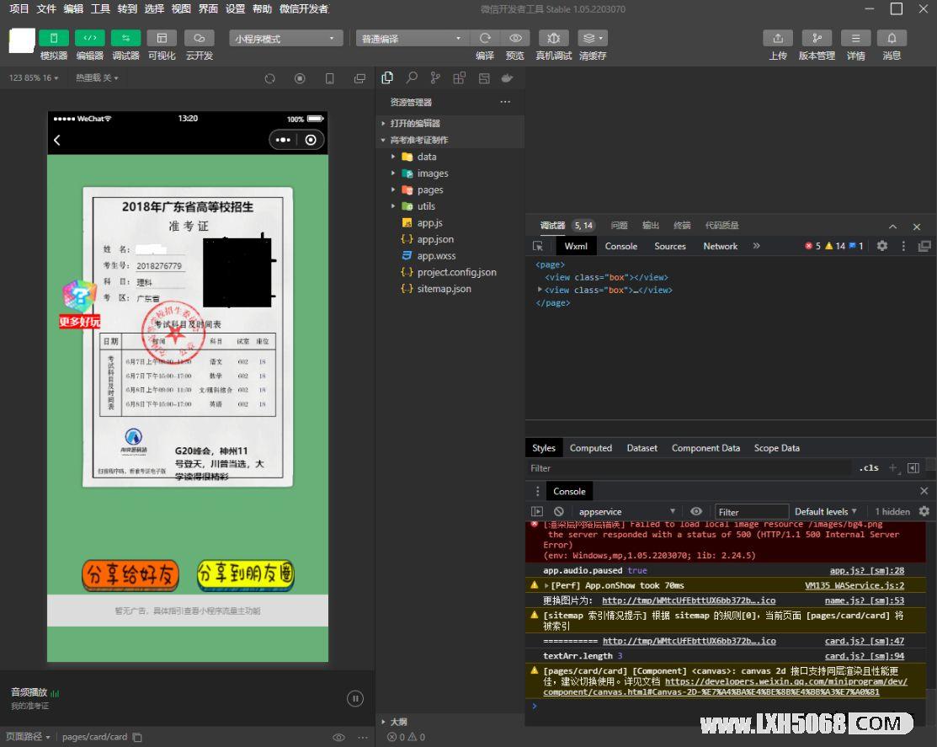Open the card.js? [sm]:94 source link
937x747 pixels.
click(x=864, y=656)
